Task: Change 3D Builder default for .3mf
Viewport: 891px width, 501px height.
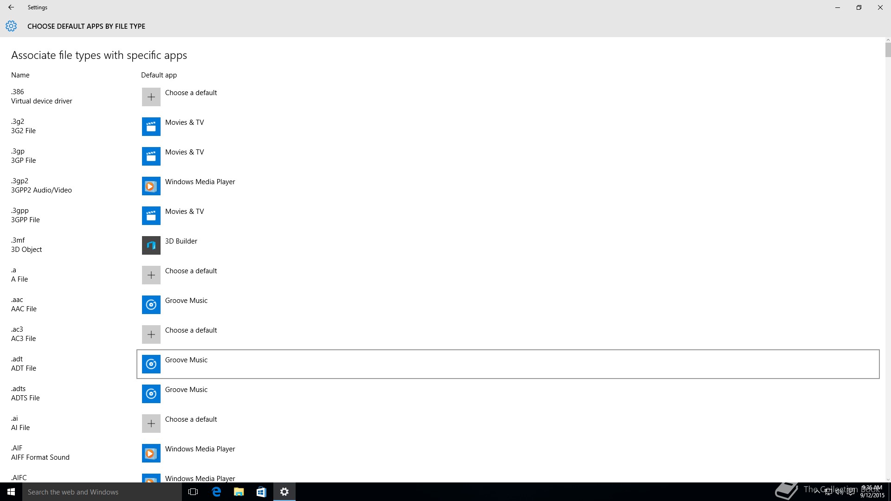Action: 181,241
